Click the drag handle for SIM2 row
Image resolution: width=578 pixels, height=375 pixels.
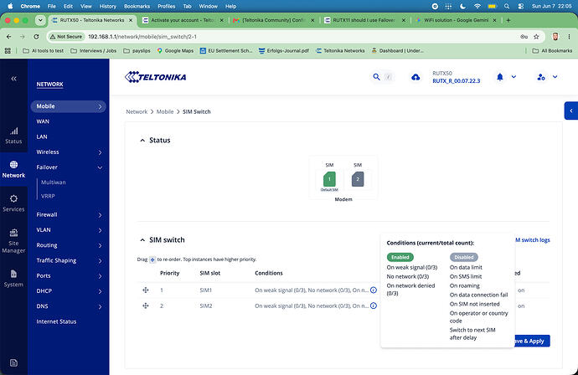click(146, 306)
